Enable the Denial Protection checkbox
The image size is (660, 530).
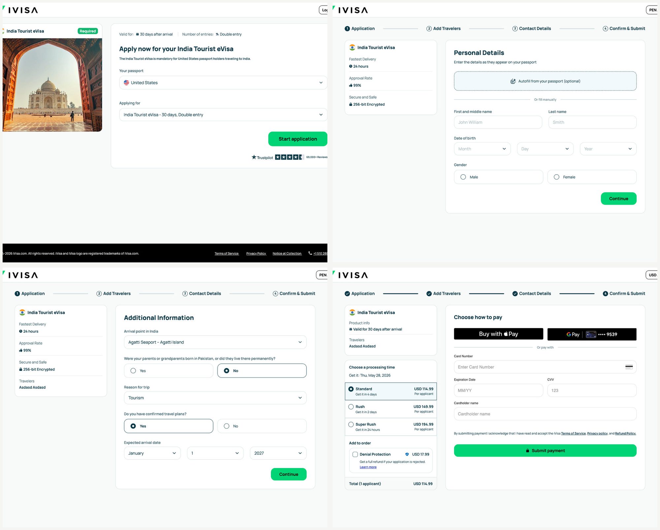355,454
